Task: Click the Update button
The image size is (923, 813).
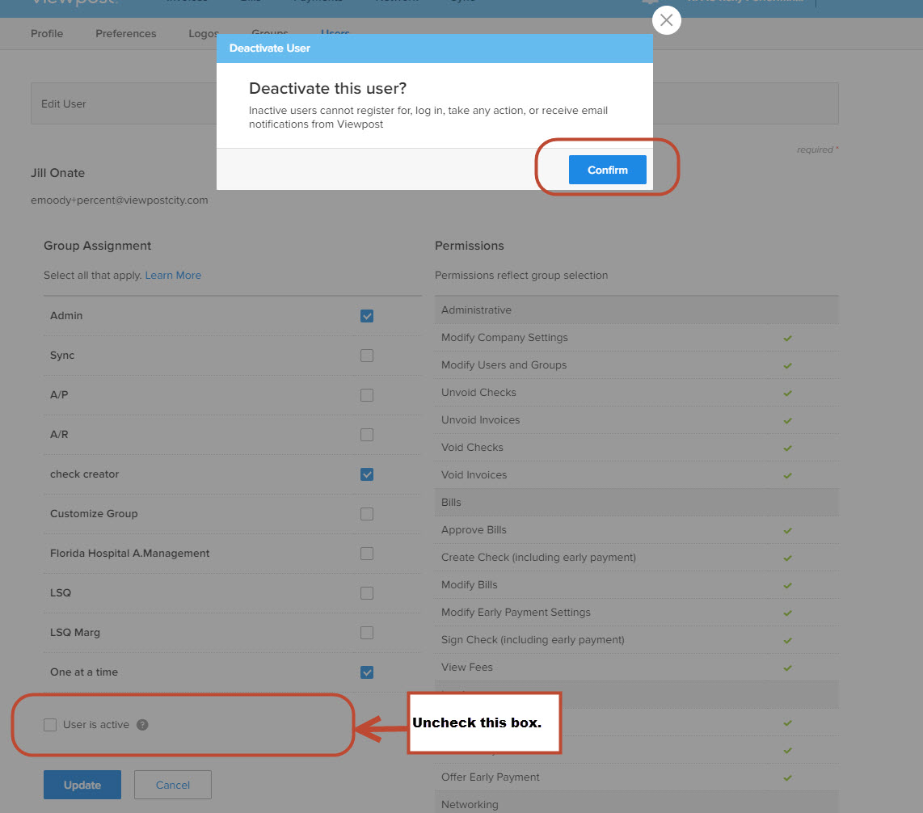Action: click(82, 785)
